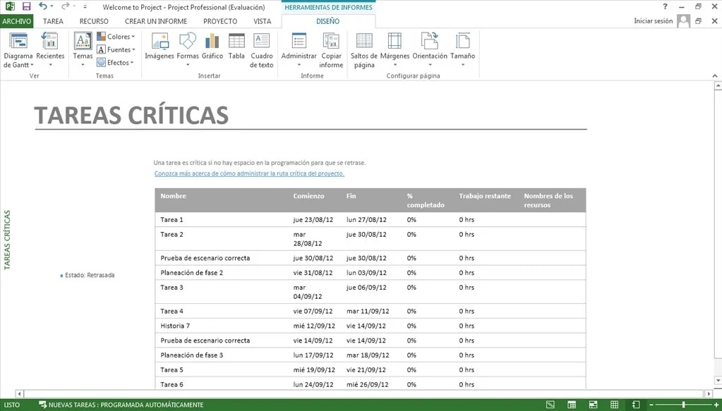The height and width of the screenshot is (411, 722).
Task: Switch to the VISTA tab
Action: pos(262,21)
